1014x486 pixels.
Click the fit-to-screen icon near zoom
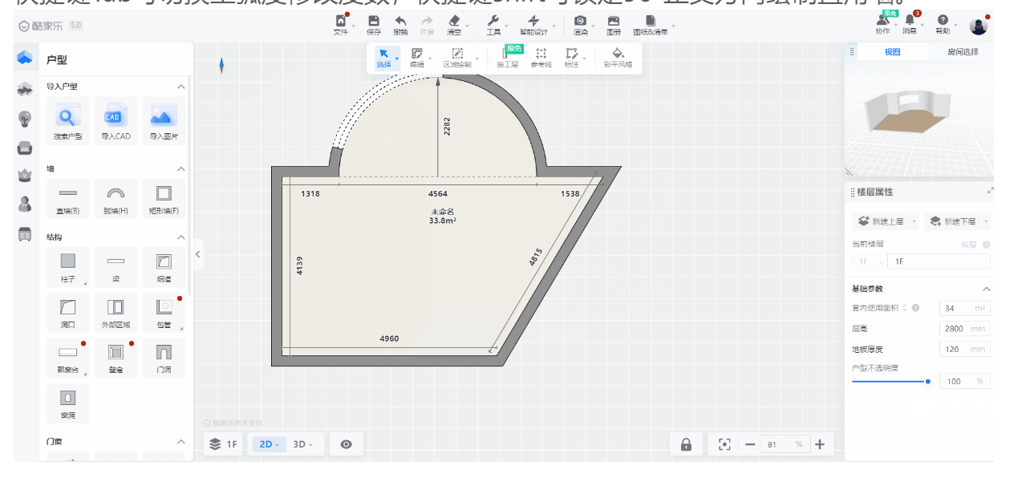[x=724, y=444]
